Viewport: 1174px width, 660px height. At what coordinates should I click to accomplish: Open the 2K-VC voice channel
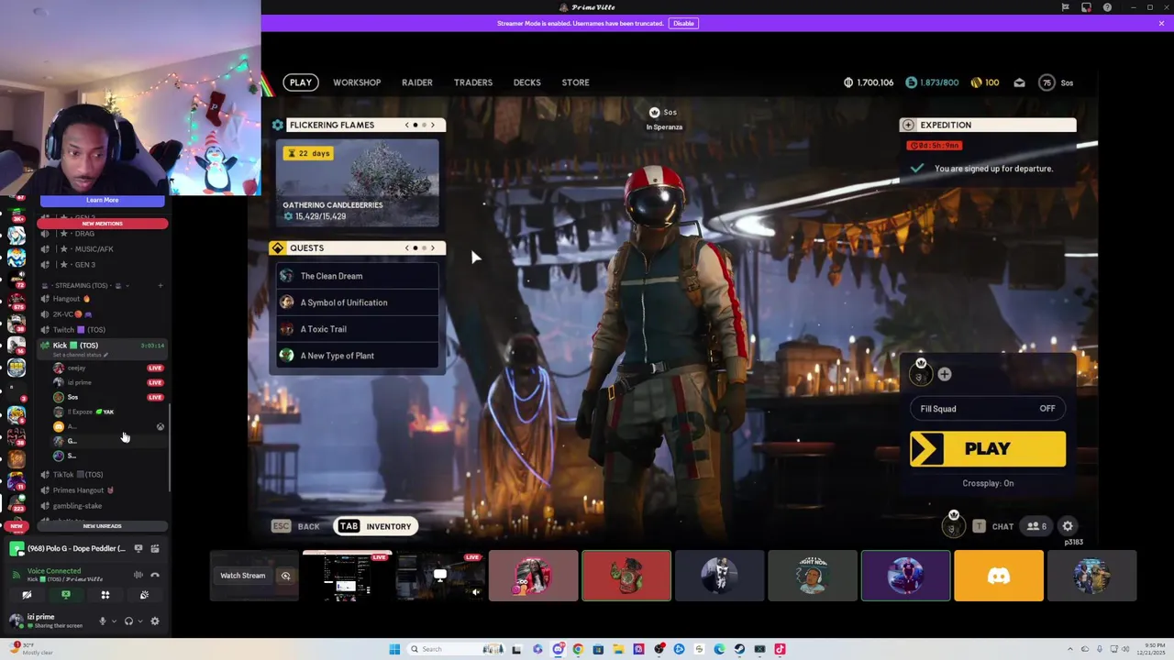101,314
